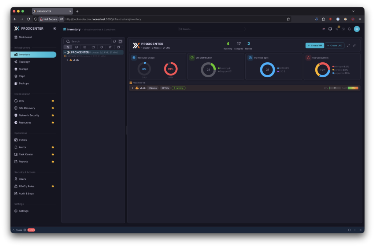Click the favorites star filter icon
Viewport: 375px width, 247px height.
[x=110, y=47]
